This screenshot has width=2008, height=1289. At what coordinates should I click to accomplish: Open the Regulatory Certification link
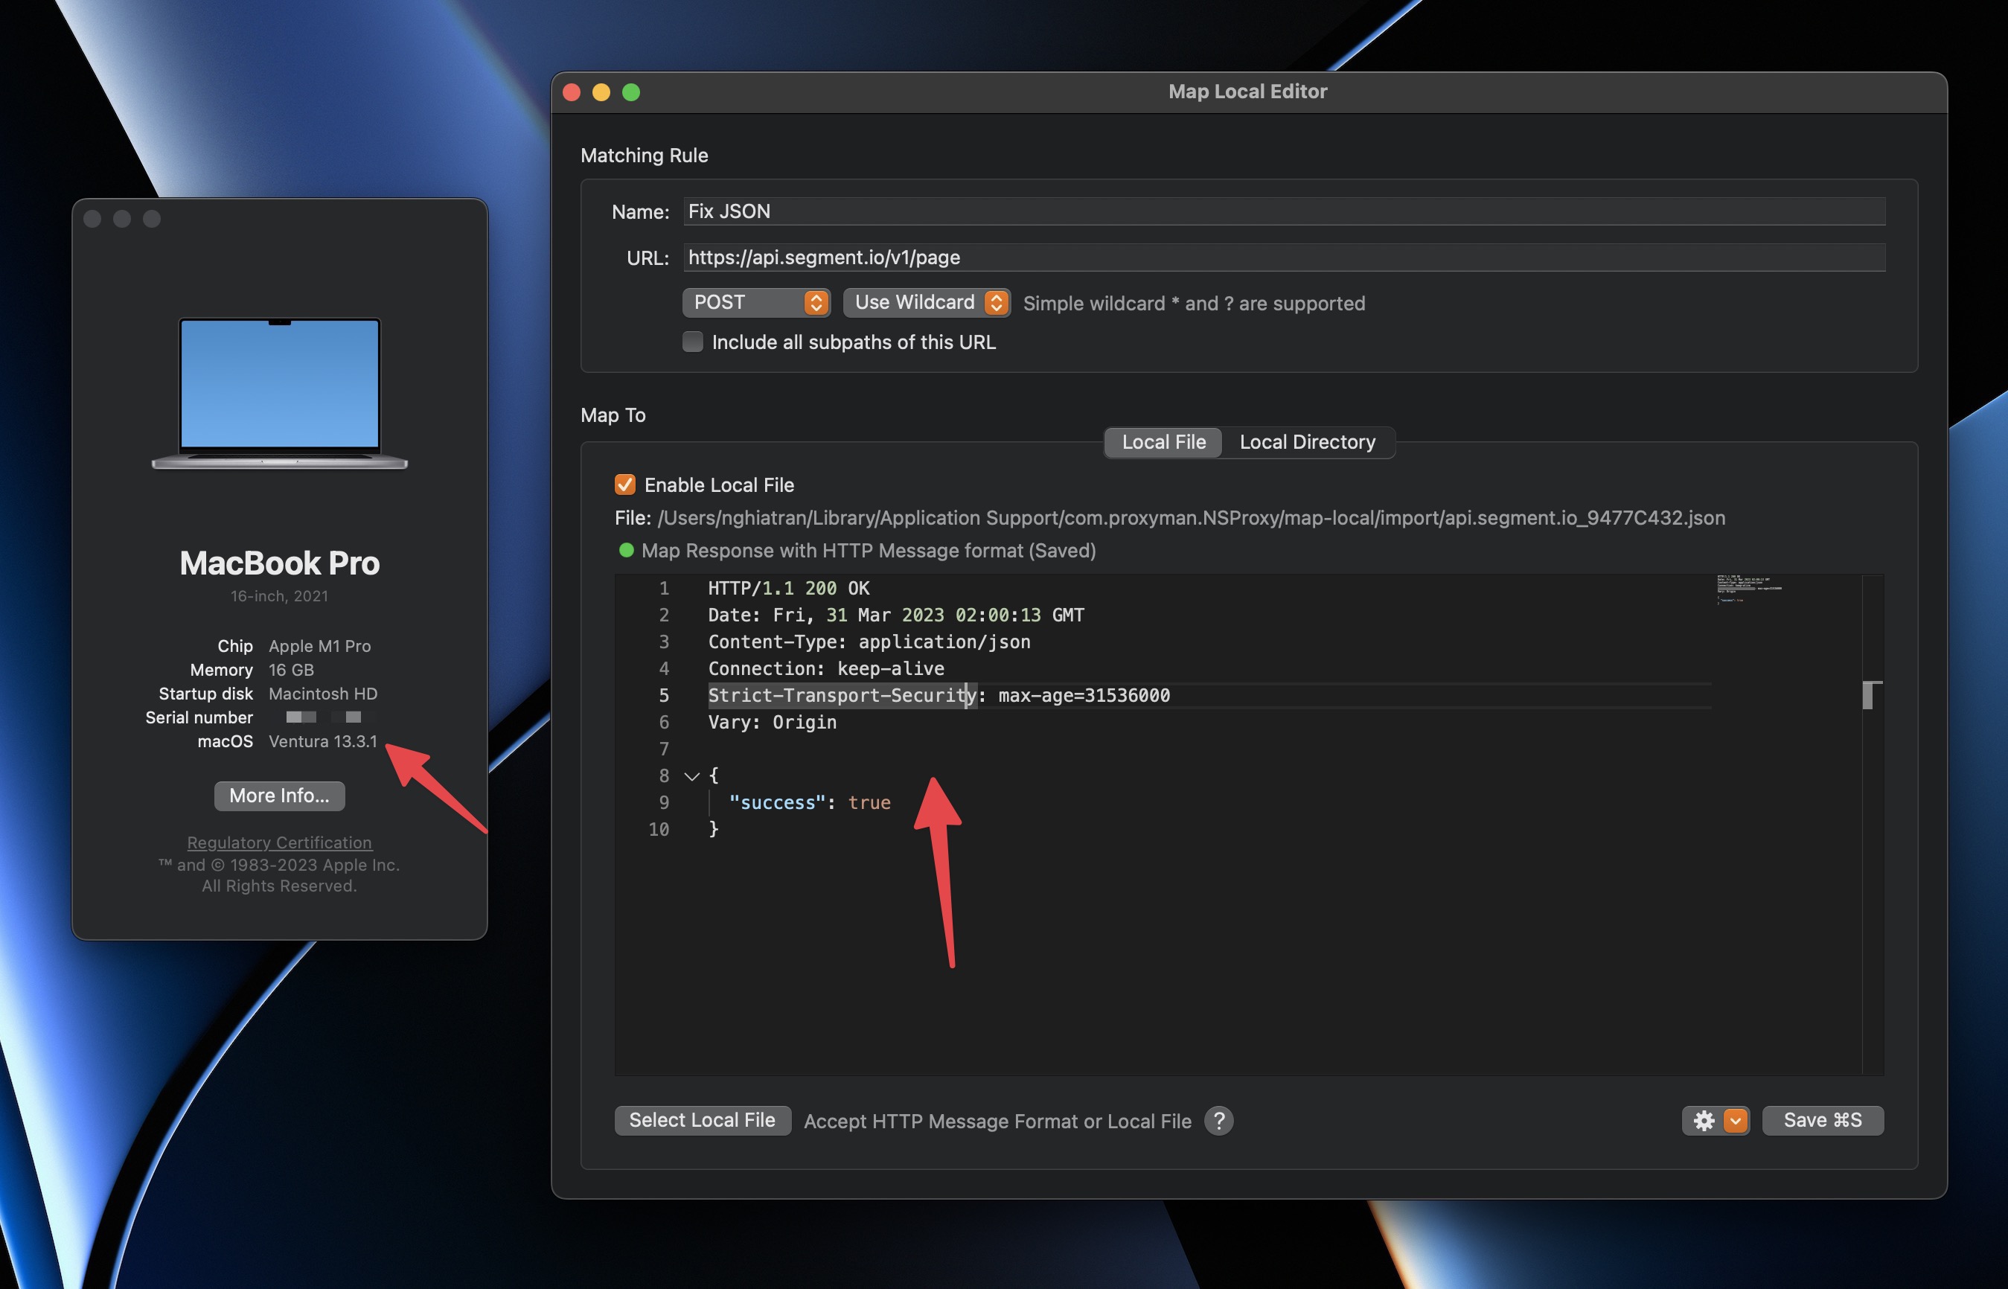pyautogui.click(x=280, y=842)
